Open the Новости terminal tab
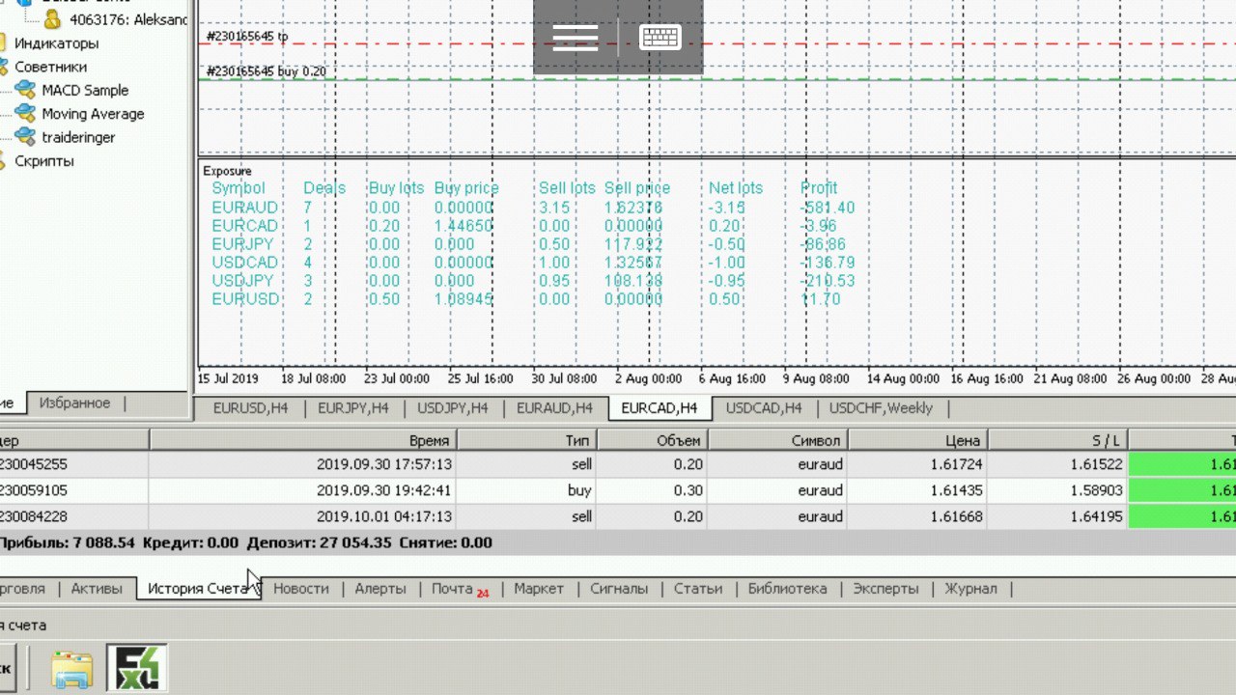This screenshot has width=1236, height=695. [x=301, y=588]
